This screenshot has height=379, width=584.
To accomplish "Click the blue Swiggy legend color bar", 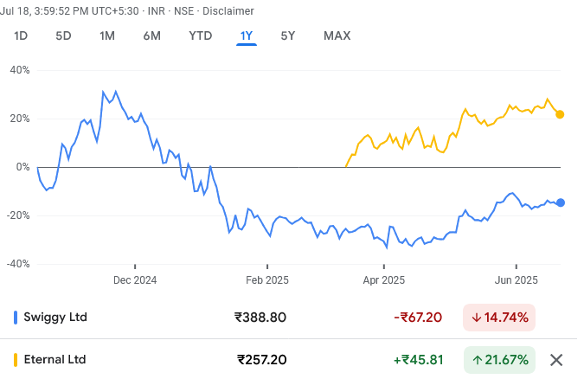I will (16, 318).
